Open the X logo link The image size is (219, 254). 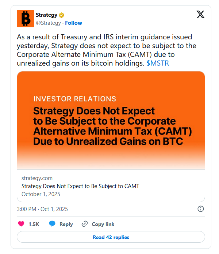click(x=200, y=15)
